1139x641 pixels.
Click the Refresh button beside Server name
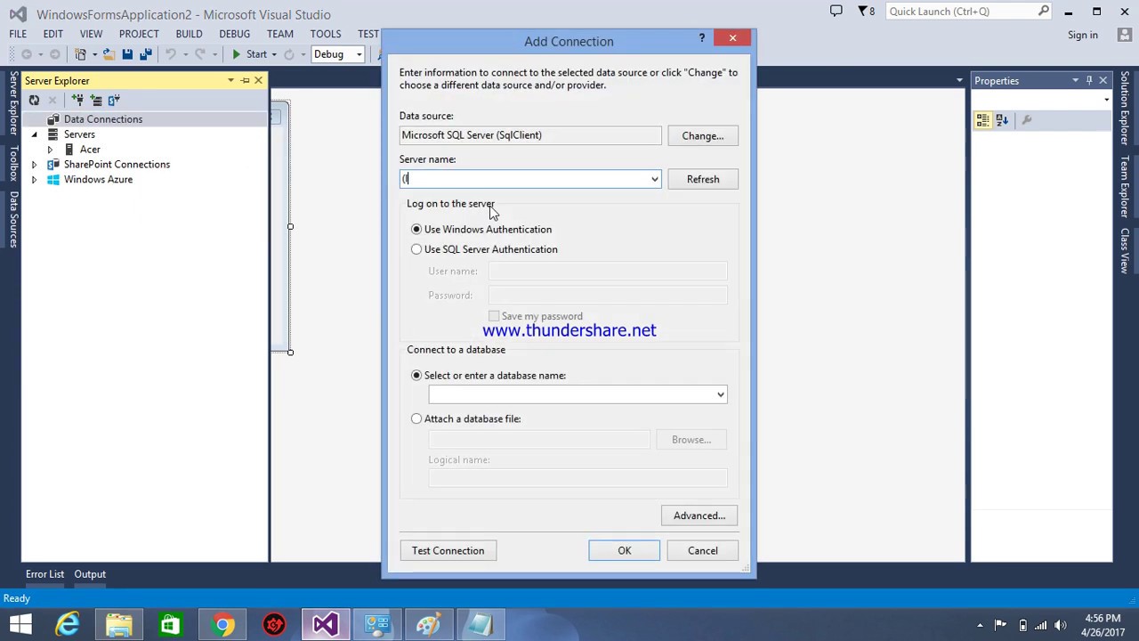point(703,180)
